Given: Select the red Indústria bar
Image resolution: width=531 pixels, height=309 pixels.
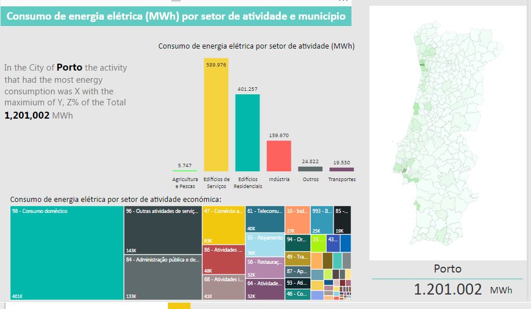Looking at the screenshot, I should (279, 156).
